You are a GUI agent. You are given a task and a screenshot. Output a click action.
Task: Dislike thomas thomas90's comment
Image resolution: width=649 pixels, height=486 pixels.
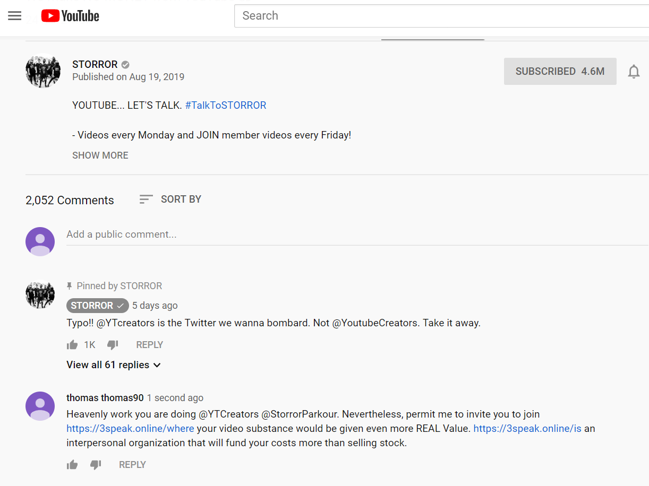96,465
